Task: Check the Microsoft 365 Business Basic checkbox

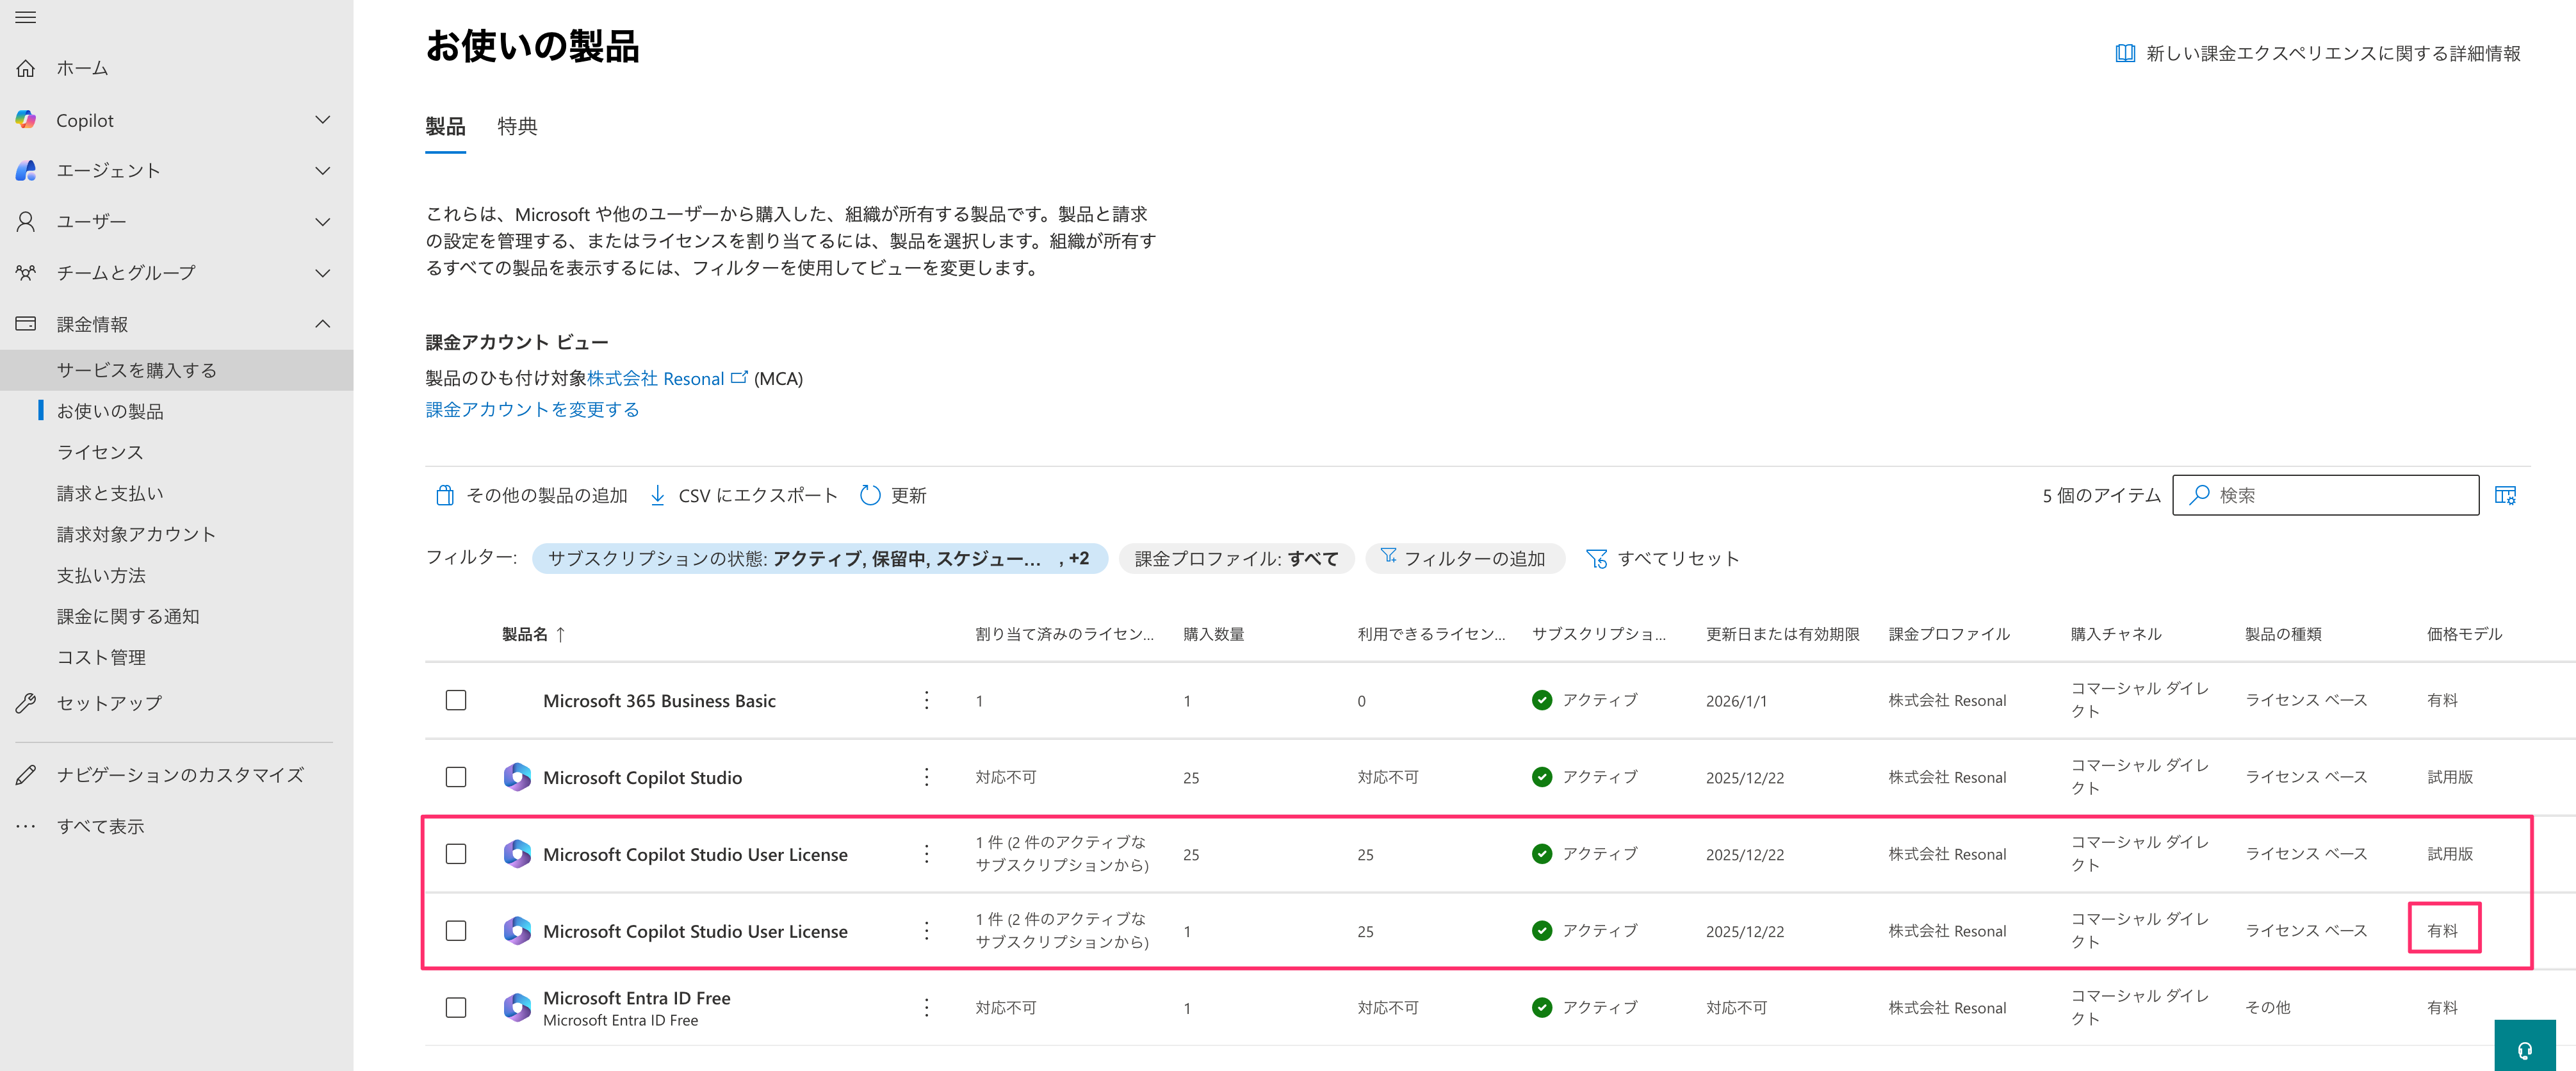Action: (x=456, y=700)
